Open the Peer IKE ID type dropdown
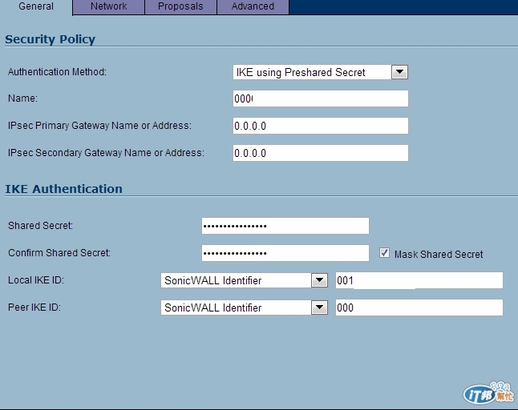 tap(244, 307)
